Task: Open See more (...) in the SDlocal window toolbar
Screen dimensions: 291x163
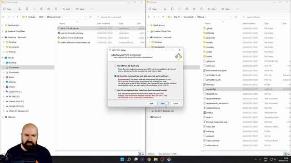Action: pyautogui.click(x=238, y=9)
